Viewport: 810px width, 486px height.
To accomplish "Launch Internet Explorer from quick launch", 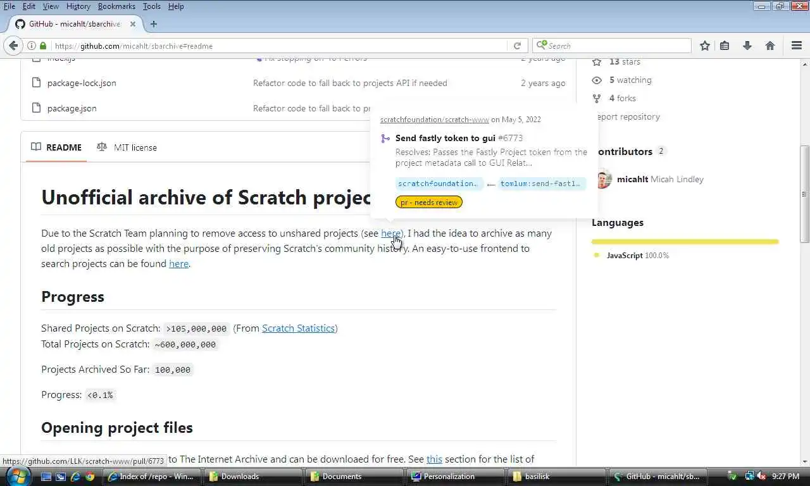I will [x=75, y=477].
